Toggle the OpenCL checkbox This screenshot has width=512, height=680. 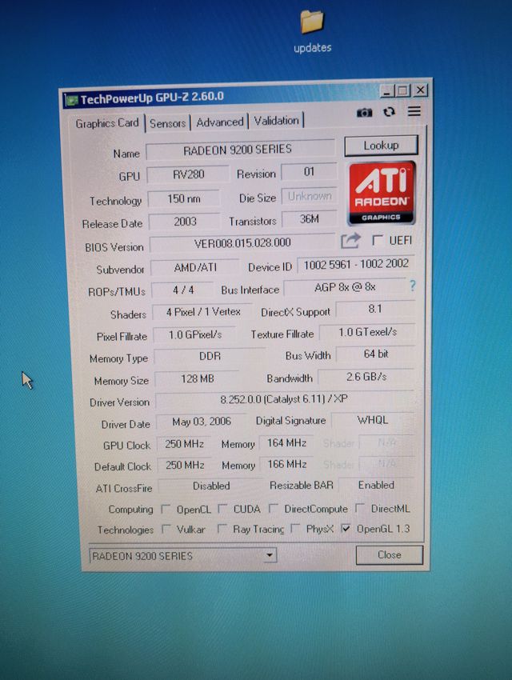coord(166,508)
